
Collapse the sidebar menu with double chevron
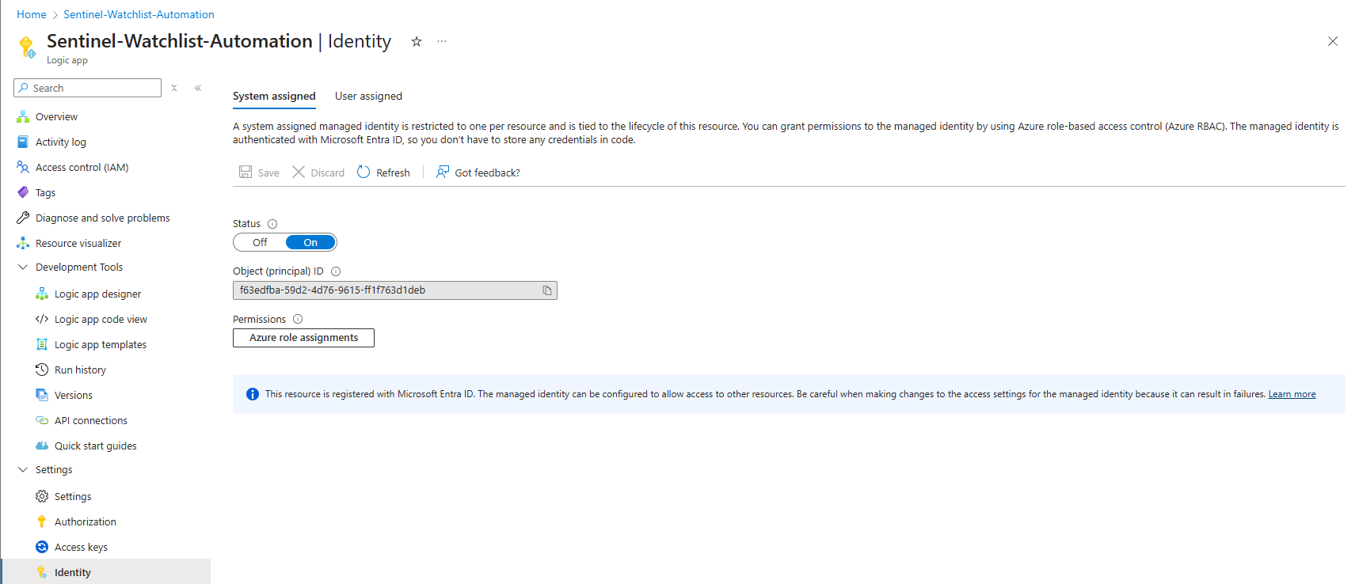tap(198, 88)
